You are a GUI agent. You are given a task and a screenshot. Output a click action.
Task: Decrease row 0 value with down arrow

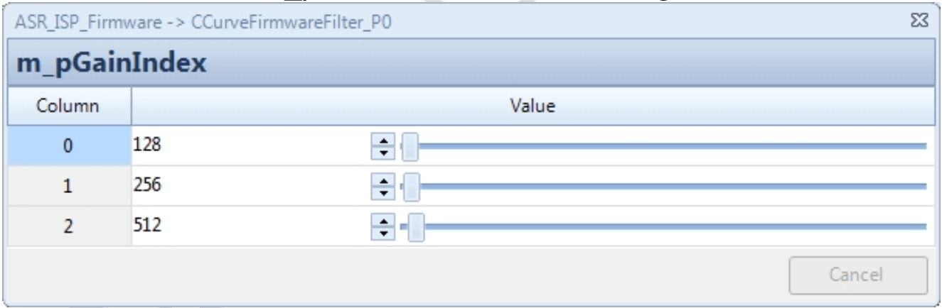point(384,152)
